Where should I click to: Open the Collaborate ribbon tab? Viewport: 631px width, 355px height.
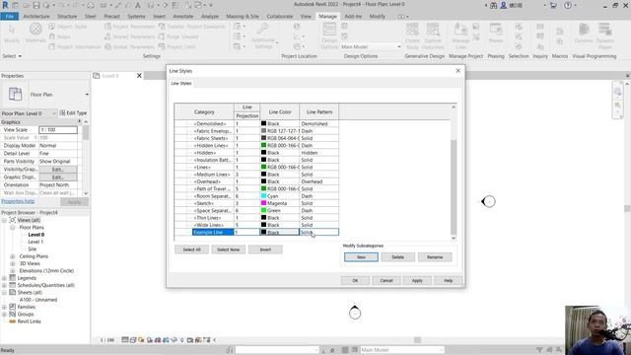pos(280,16)
